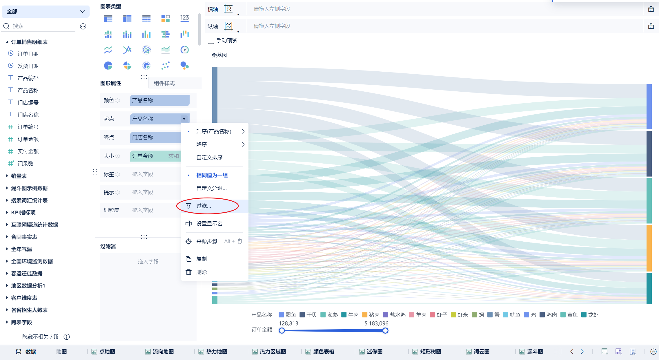Pick the scatter plot chart icon
Viewport: 659px width, 360px height.
pyautogui.click(x=165, y=66)
